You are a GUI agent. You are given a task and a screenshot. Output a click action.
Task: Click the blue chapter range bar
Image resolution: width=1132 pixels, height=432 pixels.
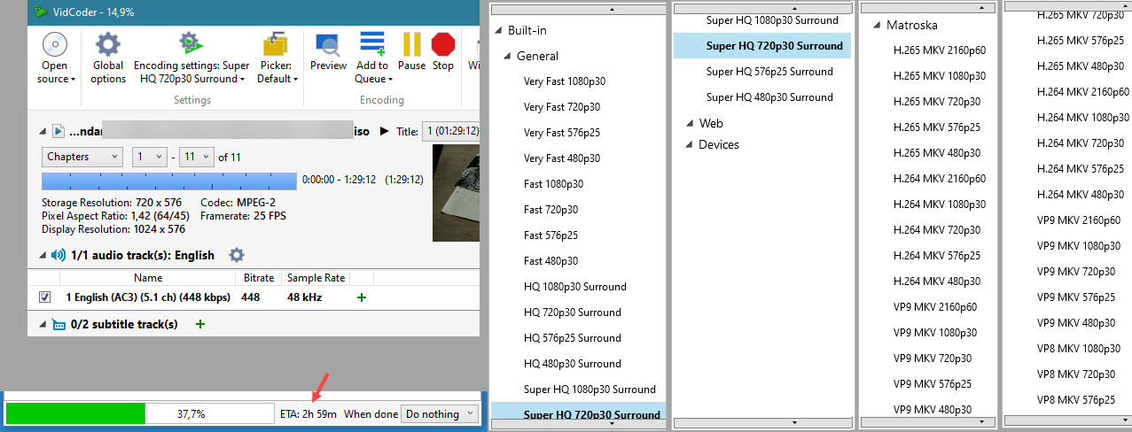[x=169, y=181]
